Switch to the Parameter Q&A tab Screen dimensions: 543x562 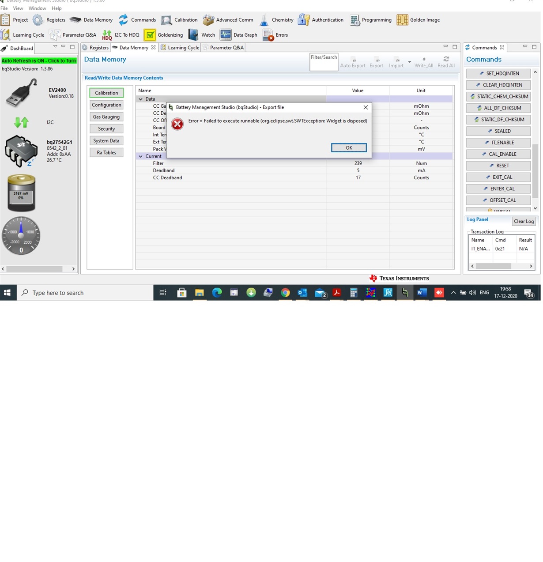[x=223, y=48]
